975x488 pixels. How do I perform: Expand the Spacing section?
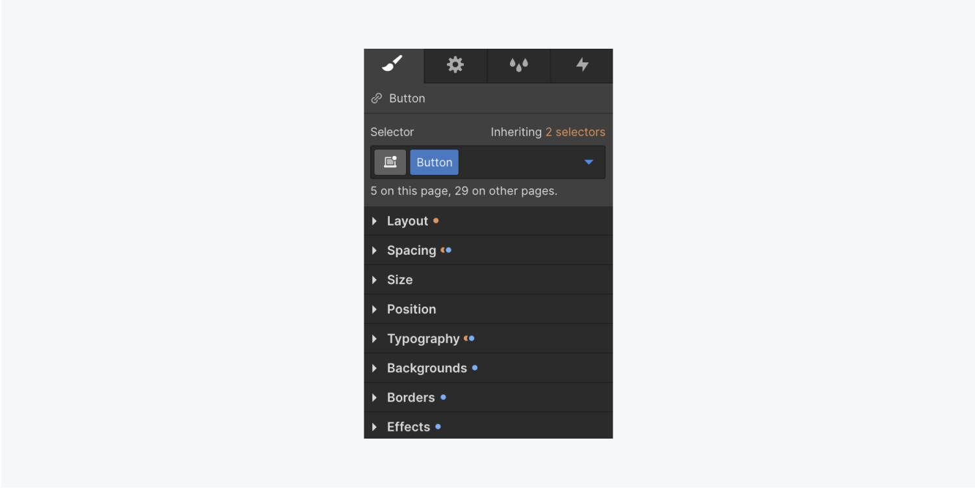coord(488,250)
